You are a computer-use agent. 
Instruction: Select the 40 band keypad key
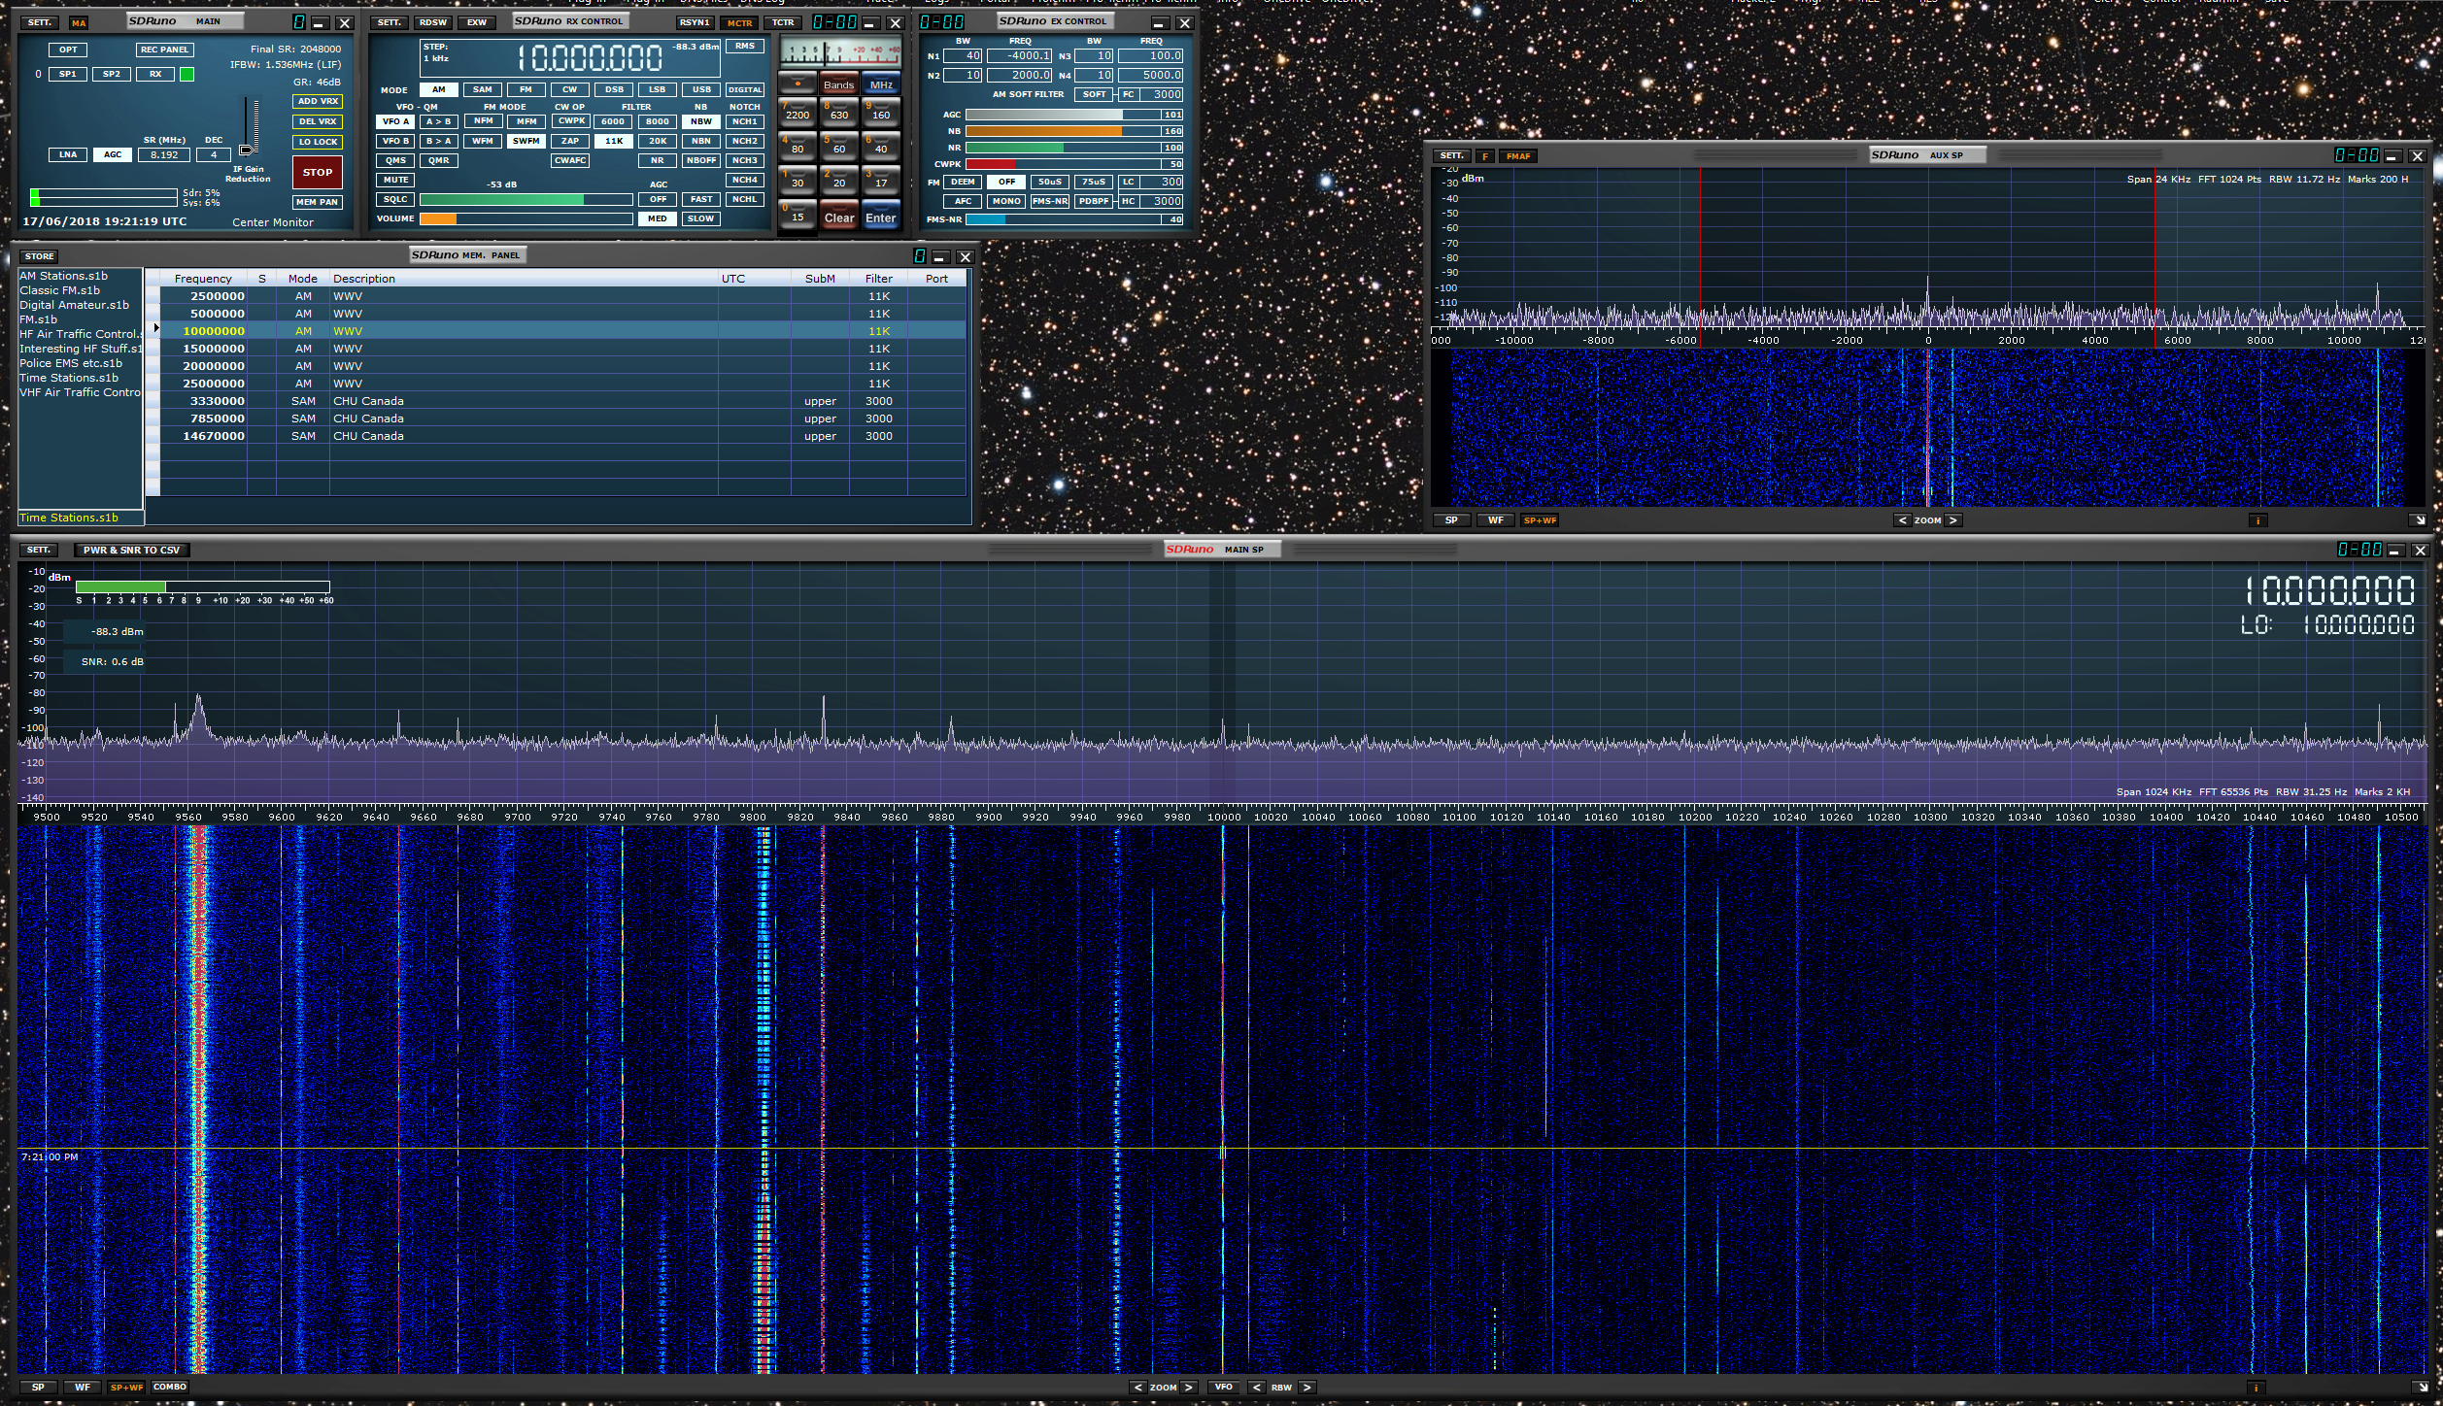(x=881, y=148)
